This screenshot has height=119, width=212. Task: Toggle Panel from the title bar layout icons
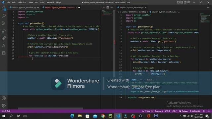point(182,2)
